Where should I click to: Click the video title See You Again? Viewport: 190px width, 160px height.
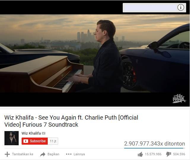[71, 121]
